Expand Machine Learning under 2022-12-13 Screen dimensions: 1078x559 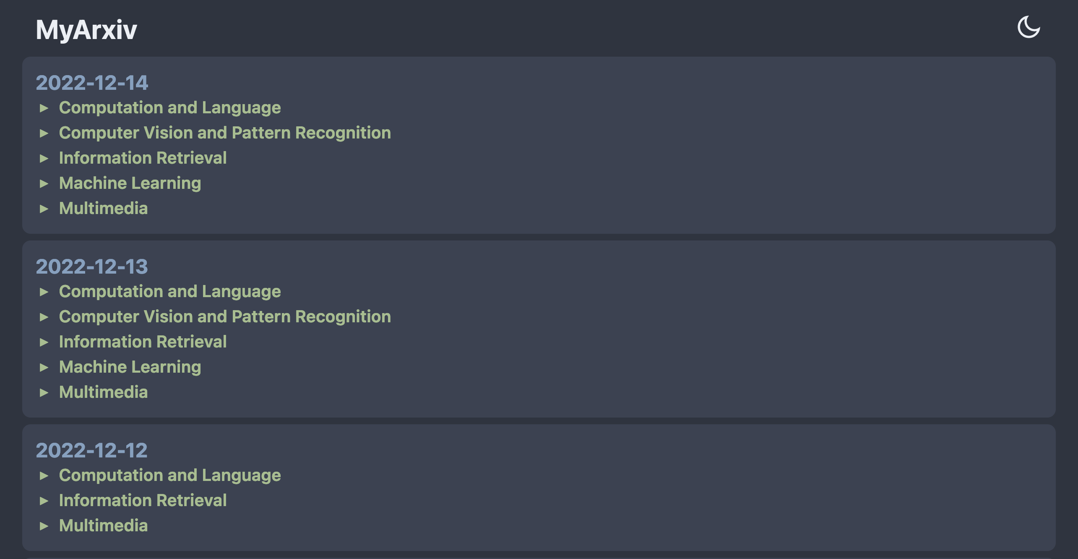click(130, 367)
